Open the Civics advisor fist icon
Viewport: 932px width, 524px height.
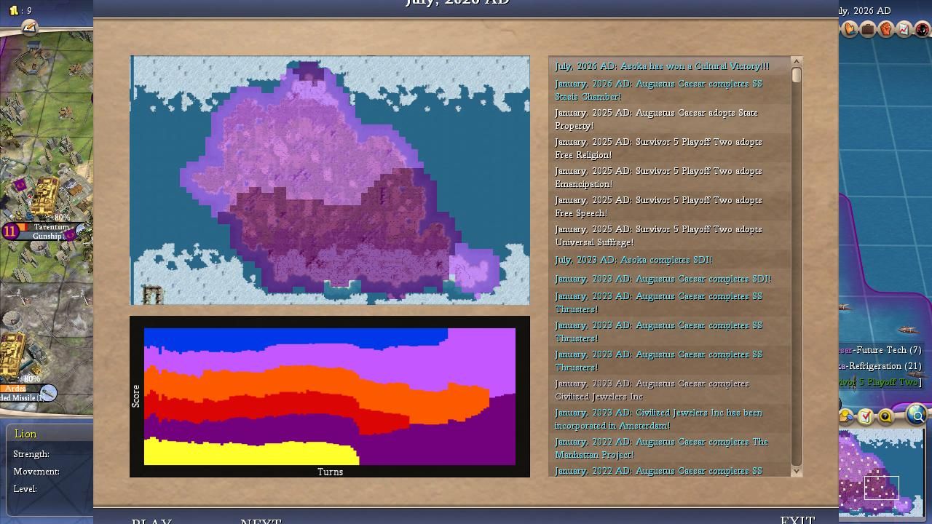[885, 29]
